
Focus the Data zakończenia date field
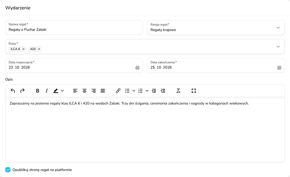(216, 65)
